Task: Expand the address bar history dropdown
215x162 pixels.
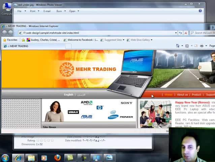Action: tap(176, 33)
